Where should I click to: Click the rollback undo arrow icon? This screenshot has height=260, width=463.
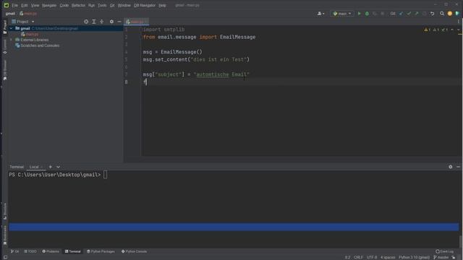(x=432, y=14)
